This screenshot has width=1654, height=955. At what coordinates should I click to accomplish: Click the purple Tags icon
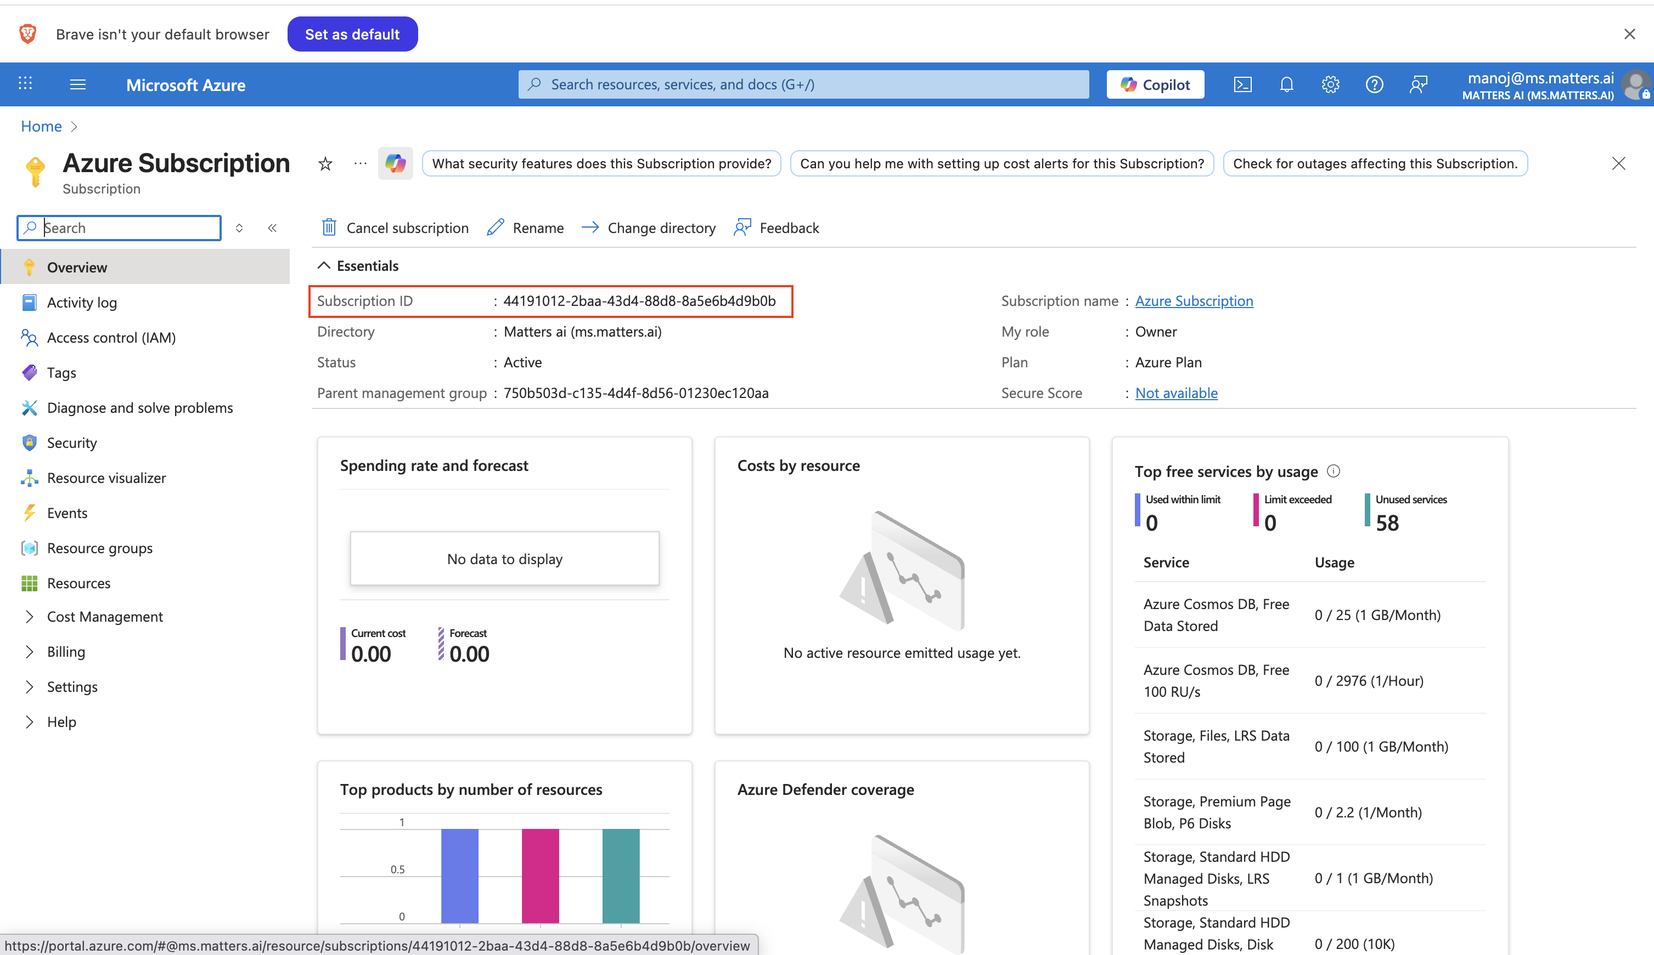tap(29, 373)
